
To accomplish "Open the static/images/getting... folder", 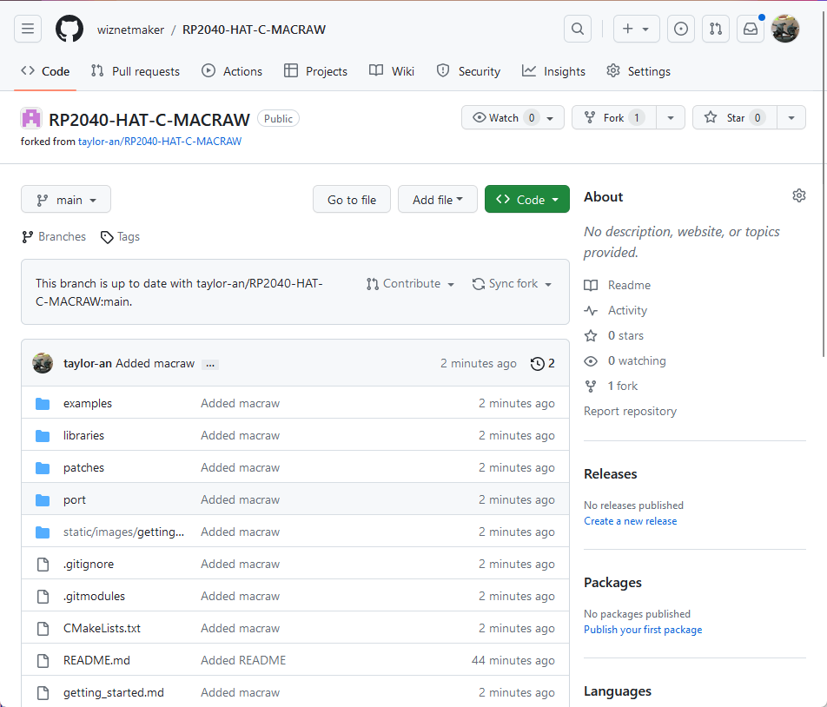I will click(124, 532).
